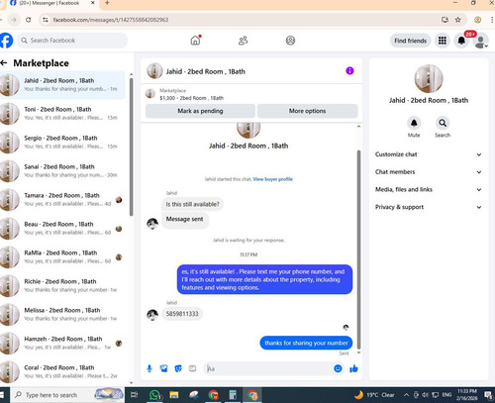495x403 pixels.
Task: Open Windows taskbar search box
Action: point(67,395)
